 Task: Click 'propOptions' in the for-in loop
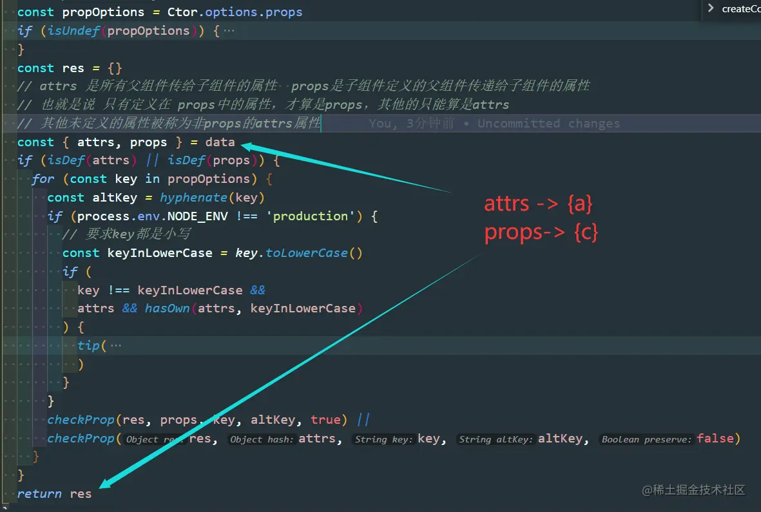coord(208,179)
